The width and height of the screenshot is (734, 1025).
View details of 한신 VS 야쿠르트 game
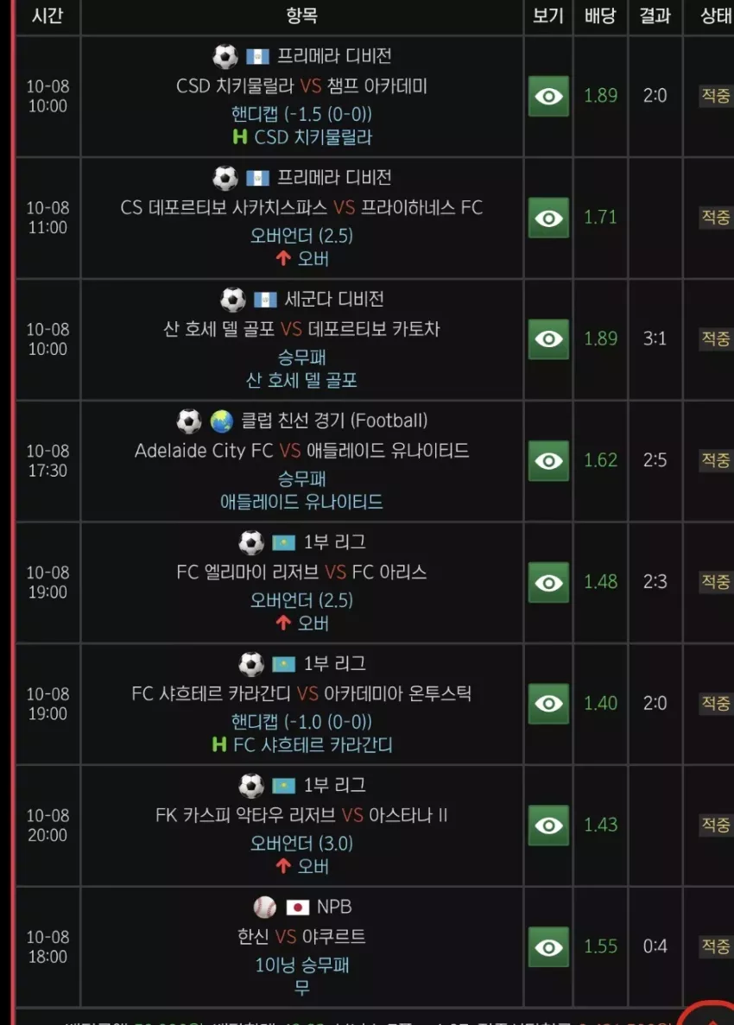point(548,947)
